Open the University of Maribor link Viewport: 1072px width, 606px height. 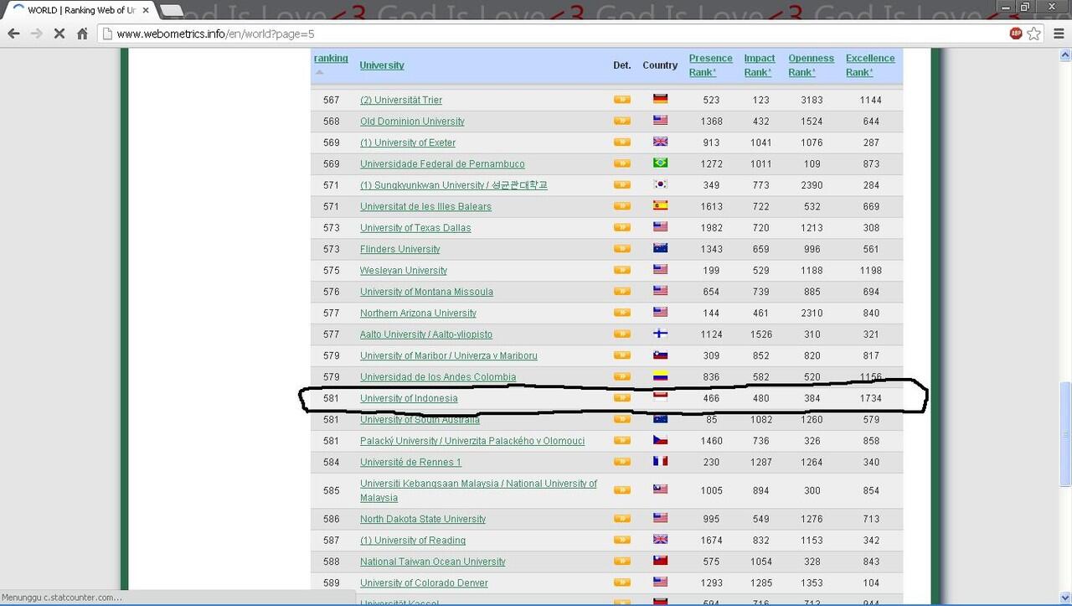tap(449, 356)
